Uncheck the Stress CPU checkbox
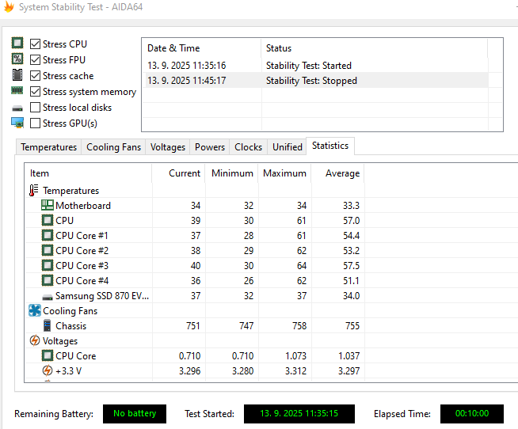The image size is (518, 429). click(x=36, y=44)
